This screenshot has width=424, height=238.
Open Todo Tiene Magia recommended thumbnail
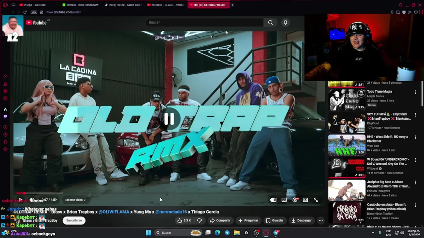click(347, 99)
